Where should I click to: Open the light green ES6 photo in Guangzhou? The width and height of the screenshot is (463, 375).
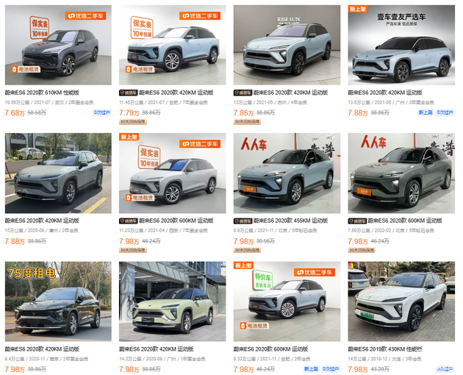(173, 301)
